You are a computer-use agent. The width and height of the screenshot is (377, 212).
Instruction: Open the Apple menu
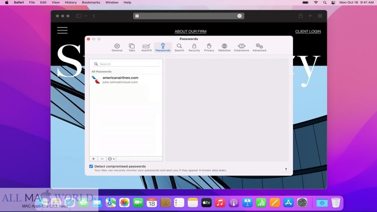pyautogui.click(x=7, y=3)
